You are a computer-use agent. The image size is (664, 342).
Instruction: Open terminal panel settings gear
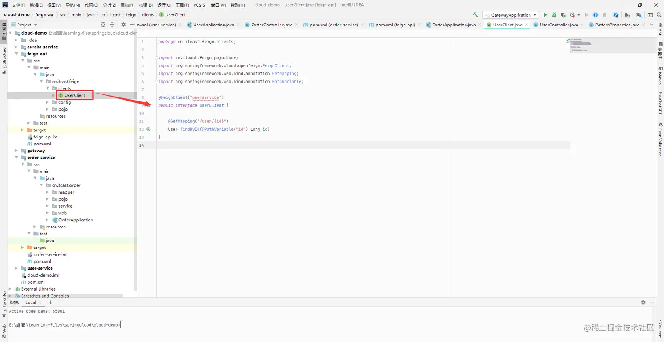(643, 302)
